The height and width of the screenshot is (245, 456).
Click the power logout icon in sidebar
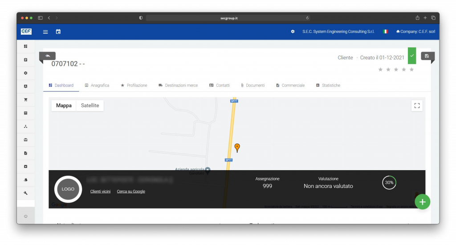click(x=25, y=216)
